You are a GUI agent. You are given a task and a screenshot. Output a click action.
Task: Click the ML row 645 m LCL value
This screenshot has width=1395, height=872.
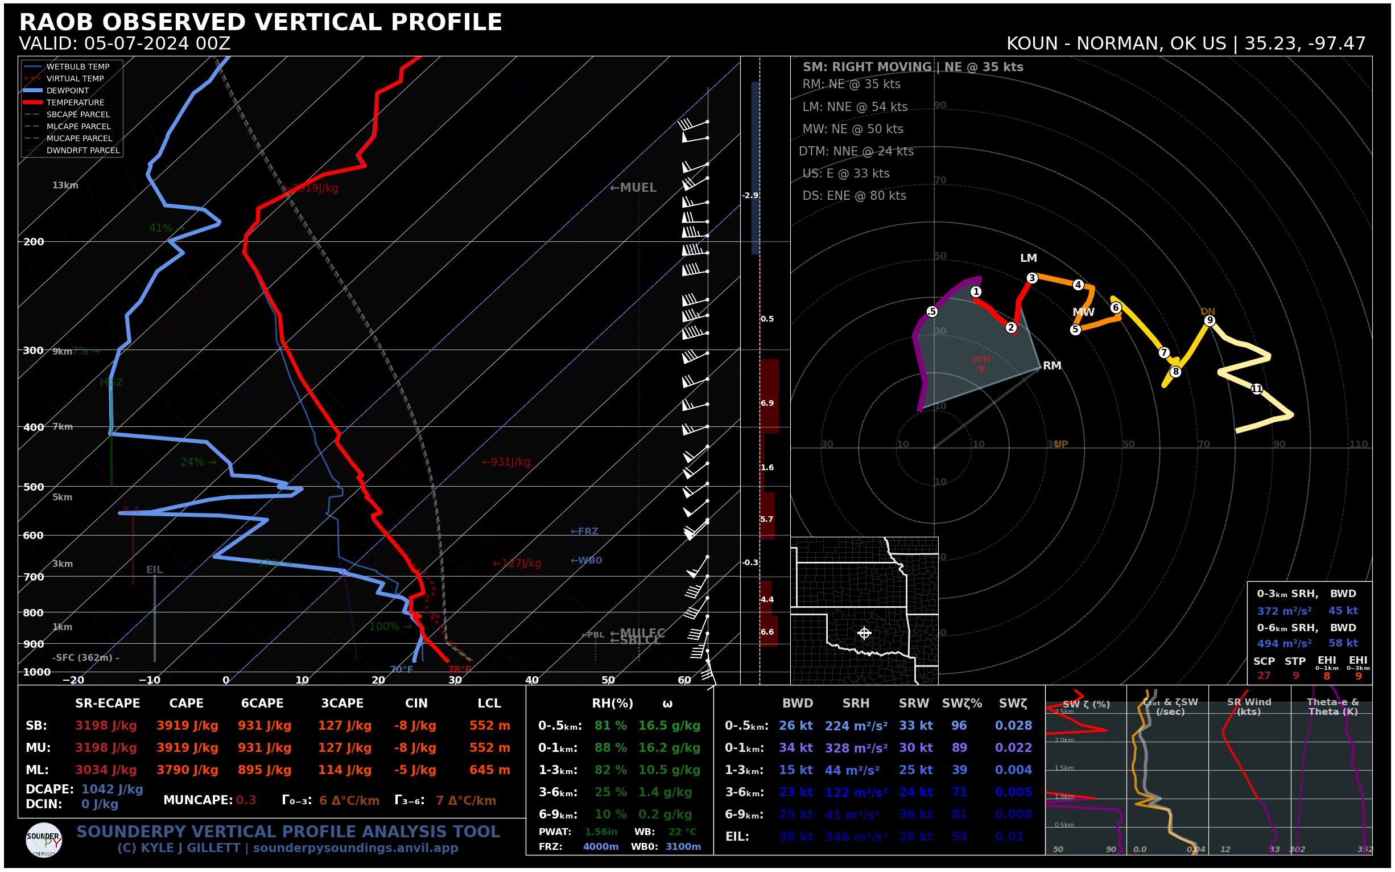point(489,771)
